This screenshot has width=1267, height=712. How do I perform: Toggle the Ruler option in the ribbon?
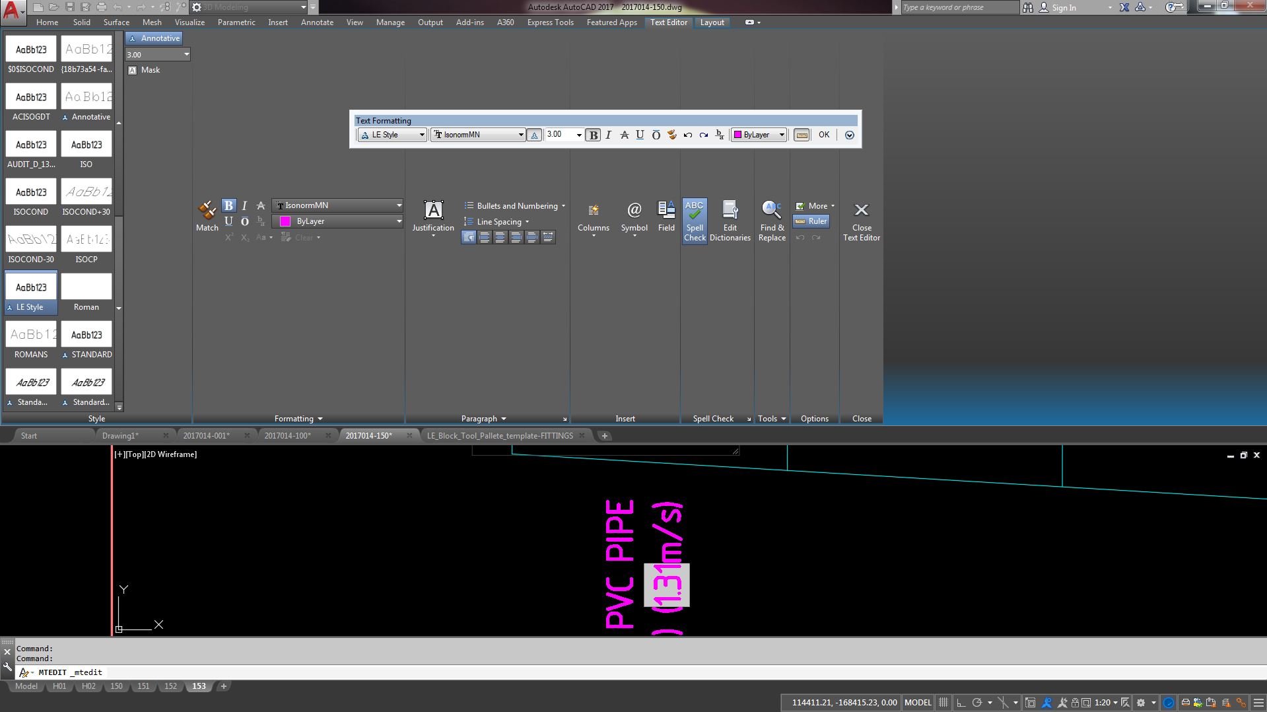[x=811, y=221]
